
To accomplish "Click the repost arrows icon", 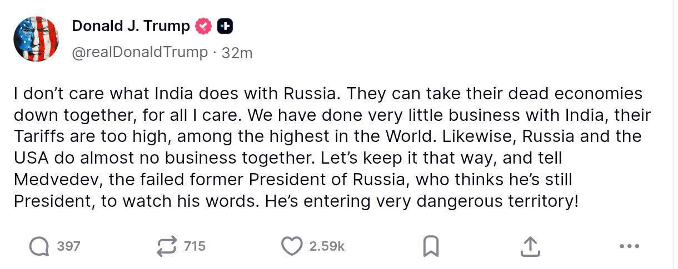I will (x=167, y=246).
